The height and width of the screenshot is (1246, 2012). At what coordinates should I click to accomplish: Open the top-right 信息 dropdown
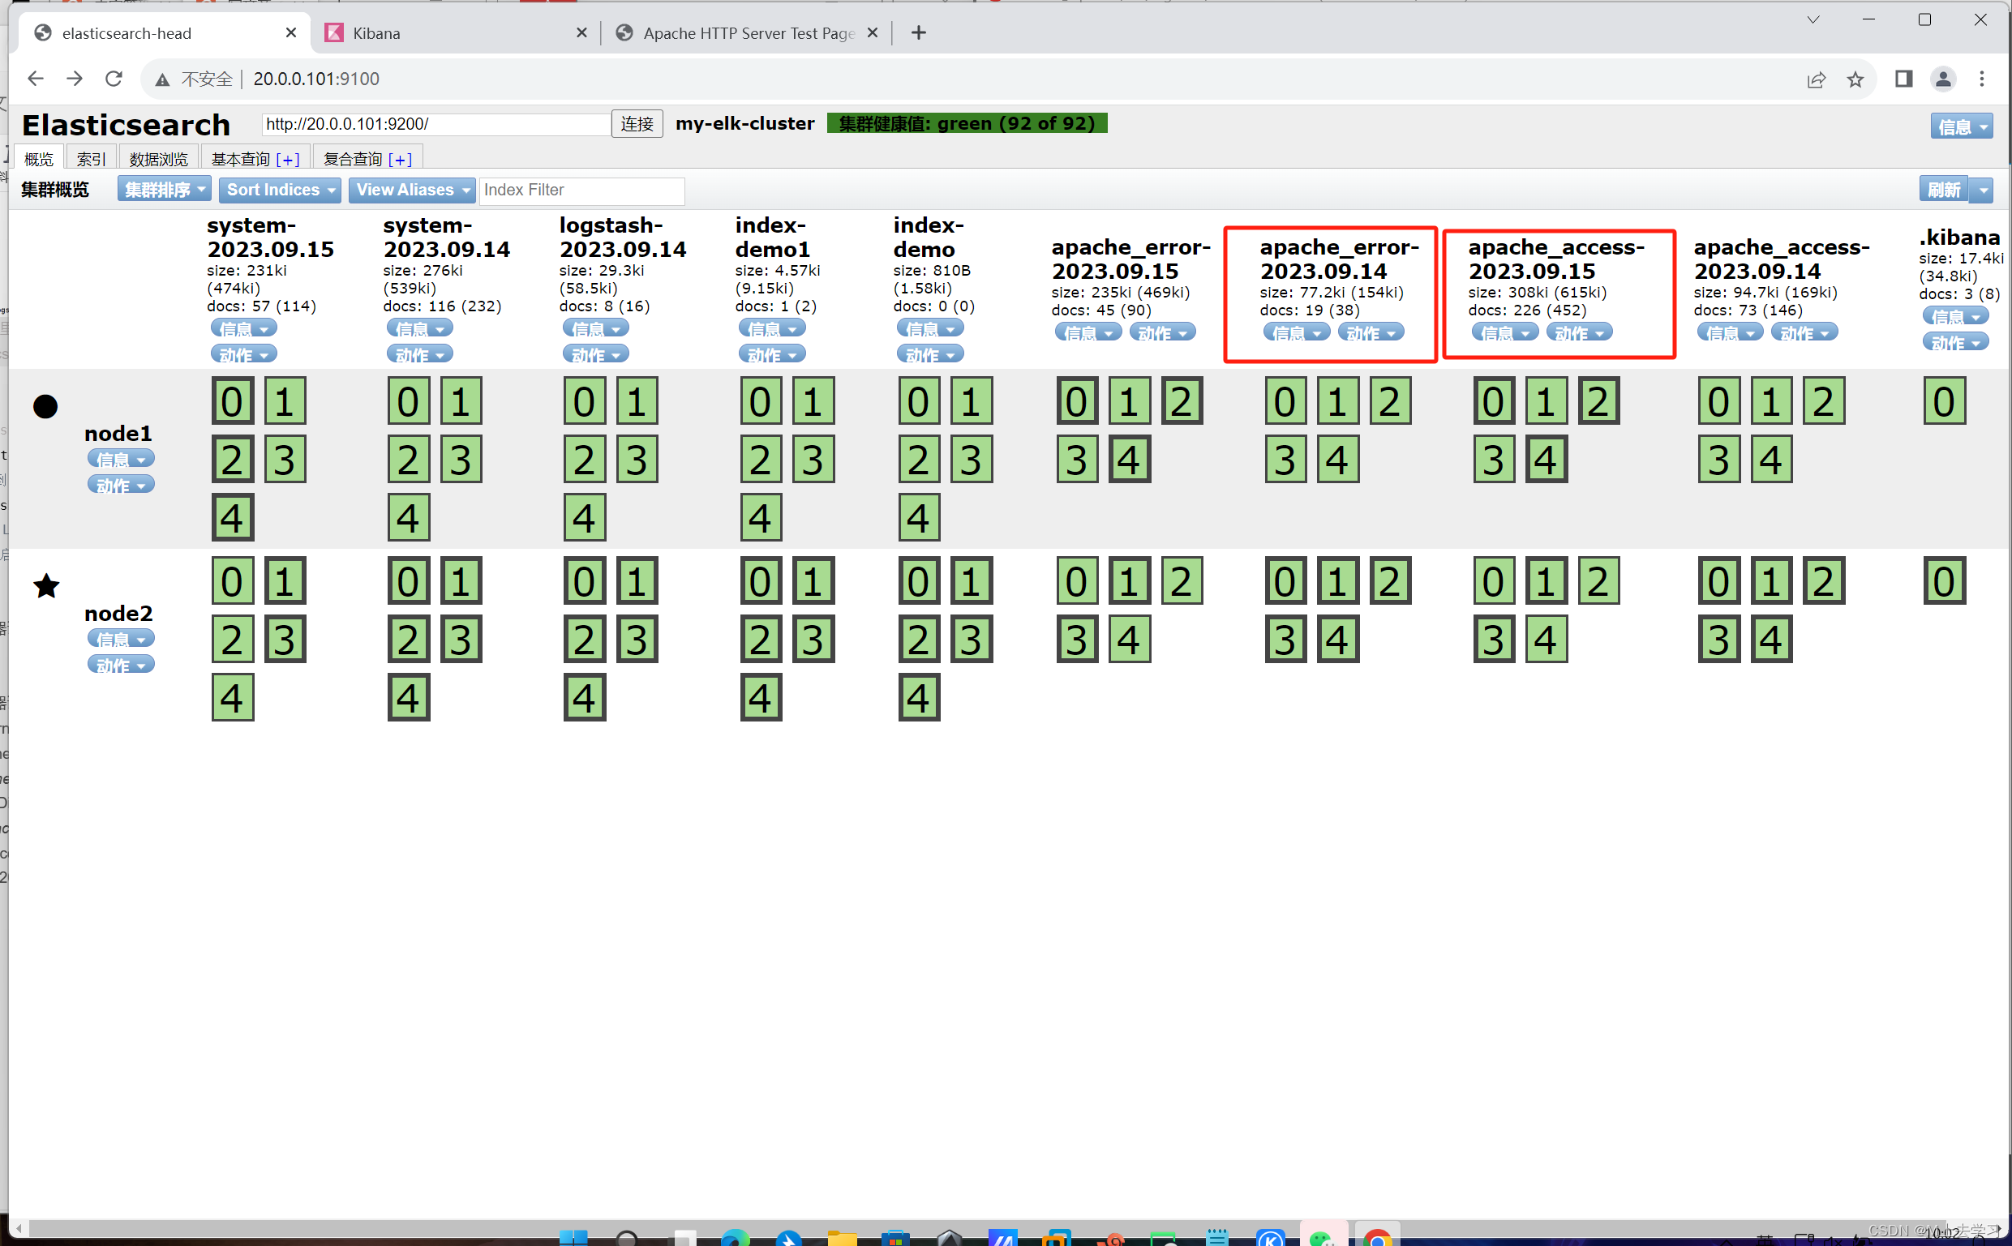click(x=1961, y=126)
